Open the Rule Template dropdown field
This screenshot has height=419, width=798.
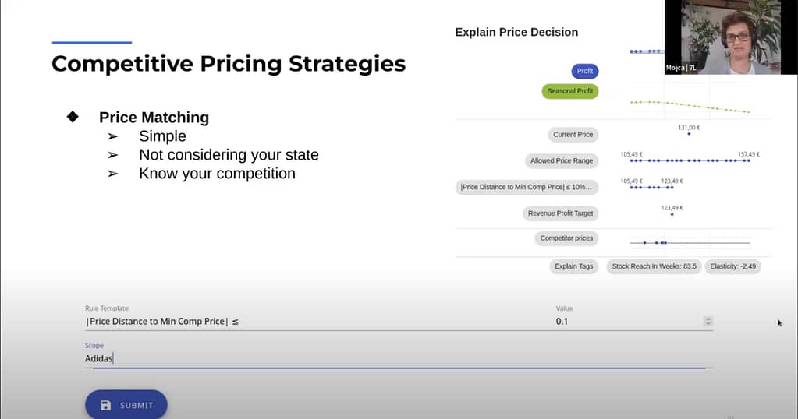click(316, 321)
